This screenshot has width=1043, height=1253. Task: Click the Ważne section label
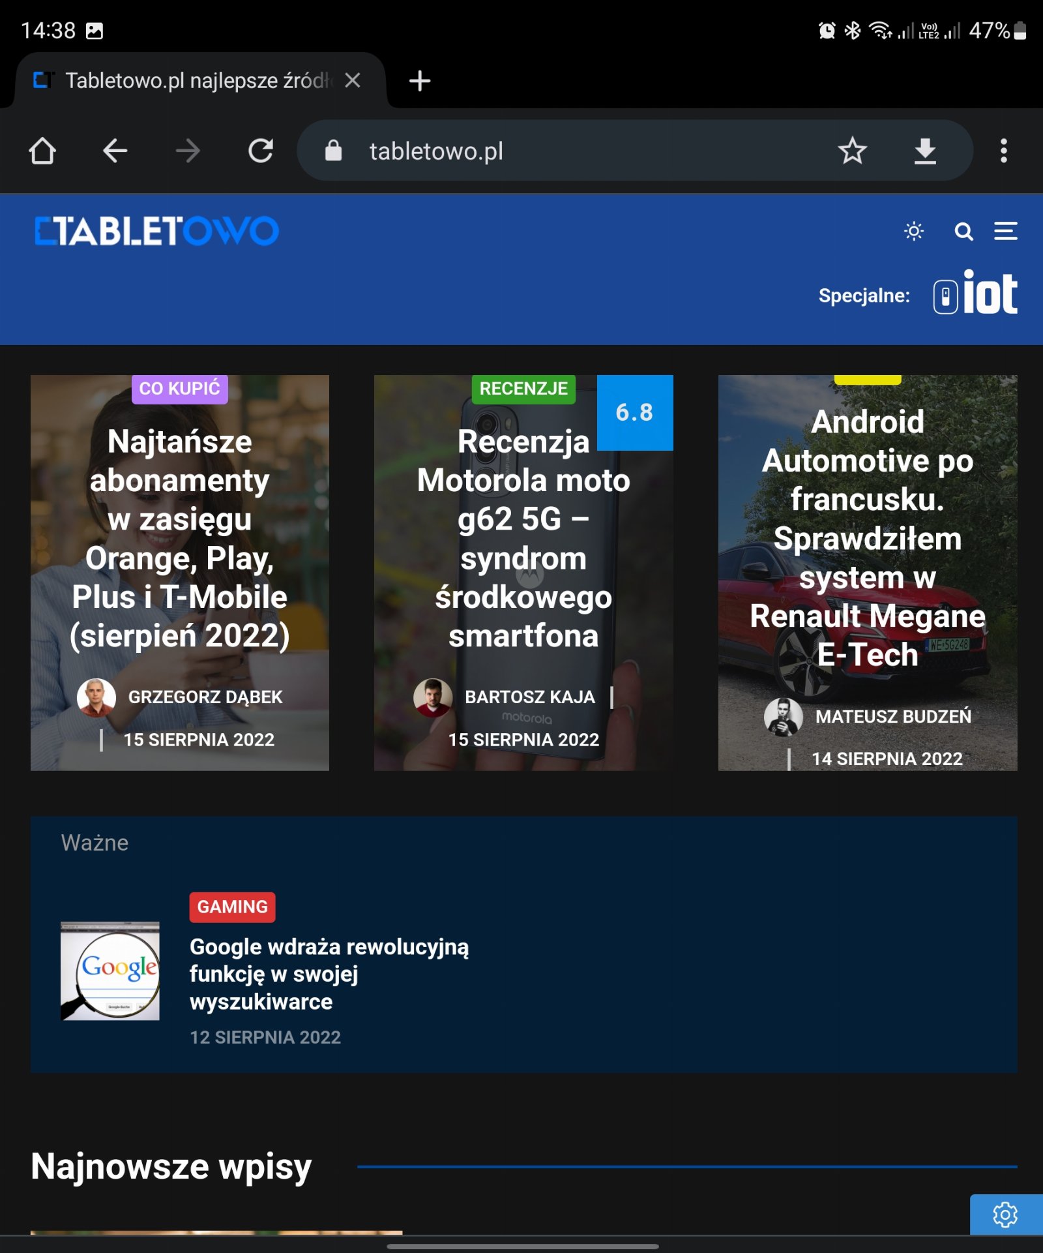95,843
